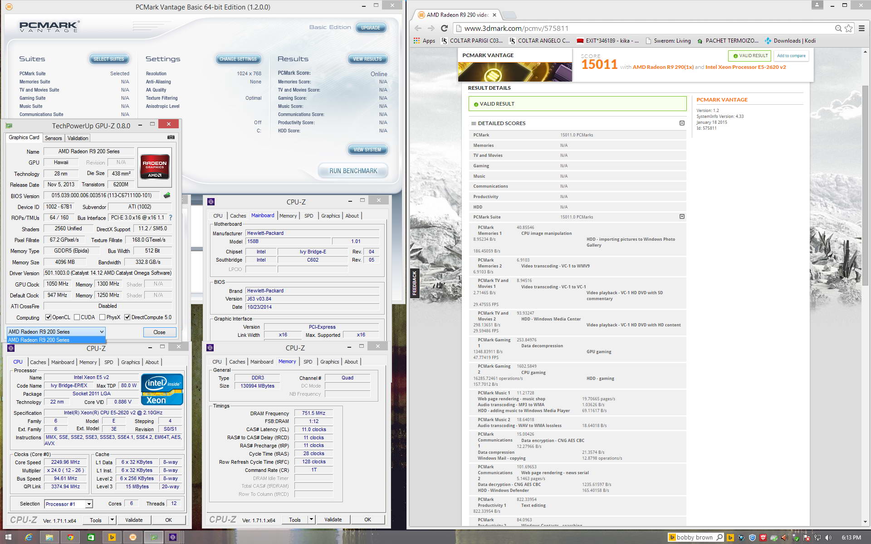Screen dimensions: 871x544
Task: Switch to Chrome on the taskbar
Action: point(70,537)
